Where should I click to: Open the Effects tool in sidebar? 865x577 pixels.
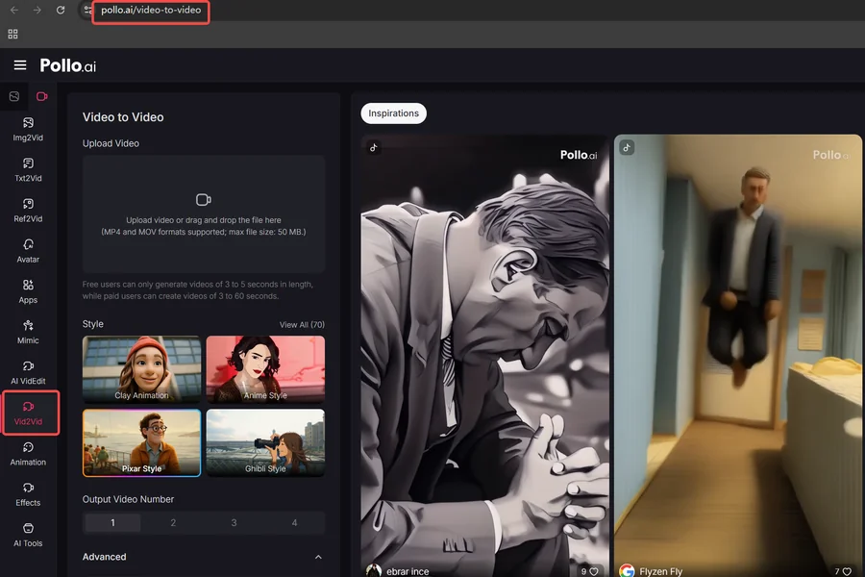pyautogui.click(x=28, y=494)
